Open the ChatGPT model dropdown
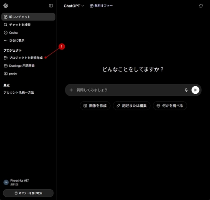 pos(74,6)
